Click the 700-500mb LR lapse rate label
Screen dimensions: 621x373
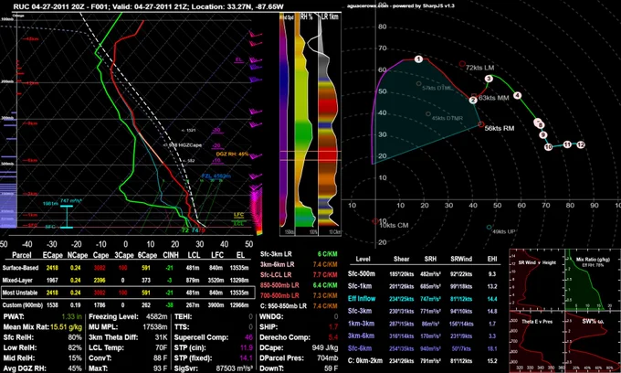tap(279, 295)
